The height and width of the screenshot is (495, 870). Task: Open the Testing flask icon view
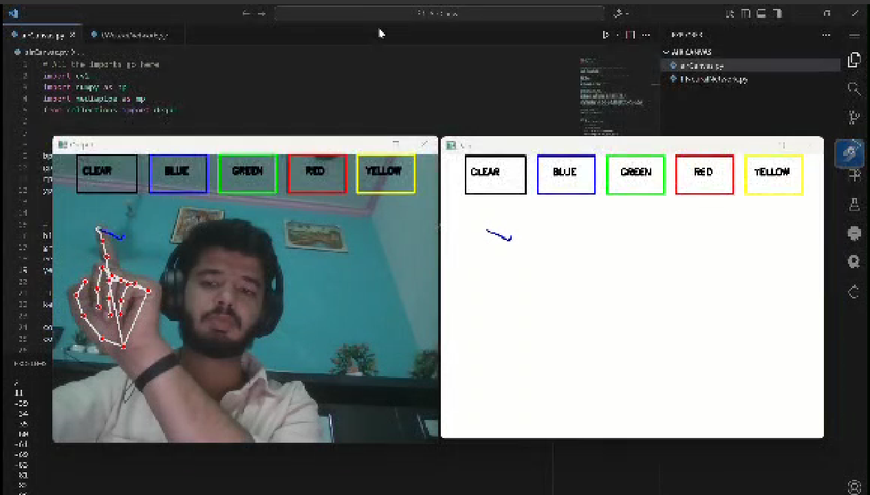[x=854, y=204]
